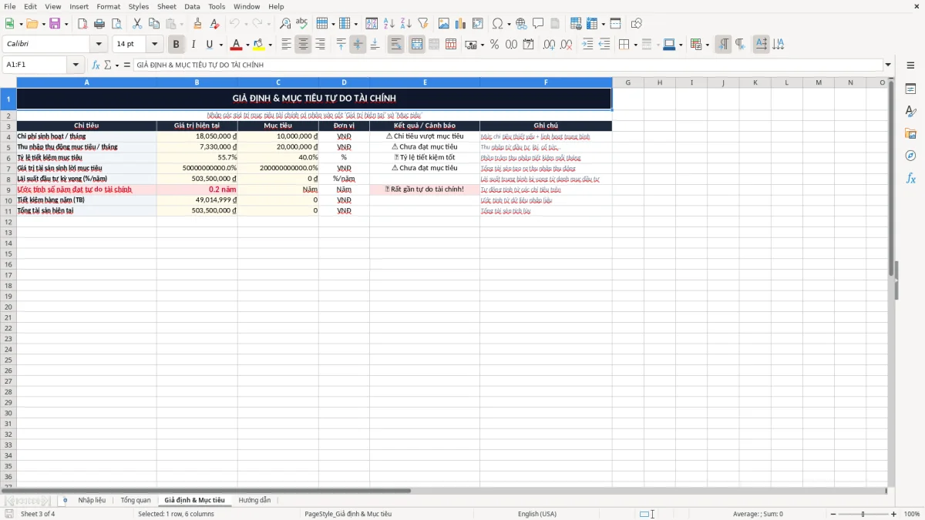The image size is (925, 520).
Task: Open the Data menu
Action: [x=192, y=6]
